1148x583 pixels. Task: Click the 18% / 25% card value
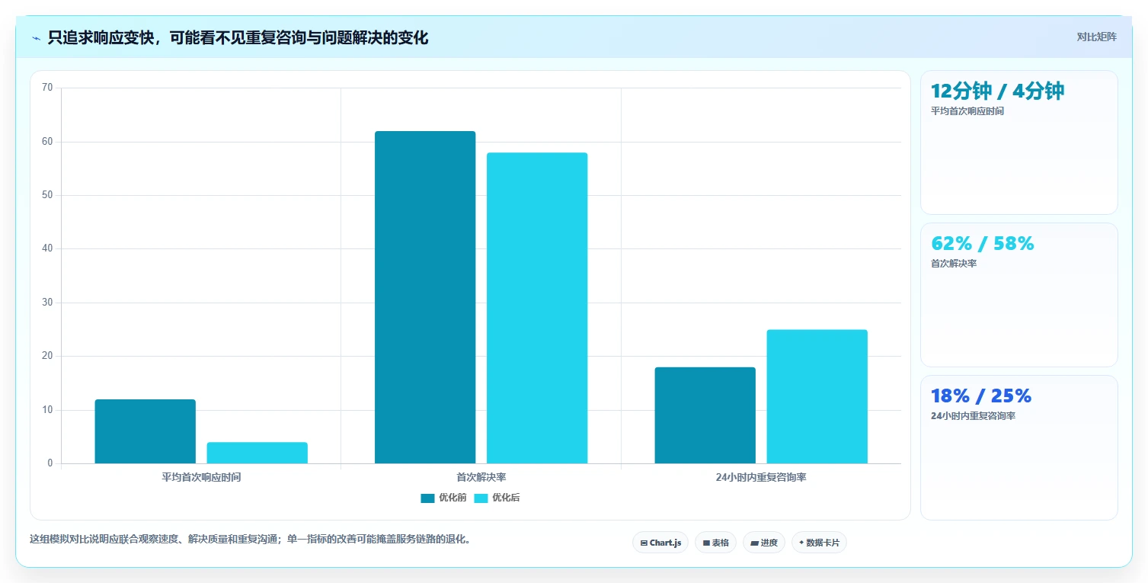[x=981, y=396]
